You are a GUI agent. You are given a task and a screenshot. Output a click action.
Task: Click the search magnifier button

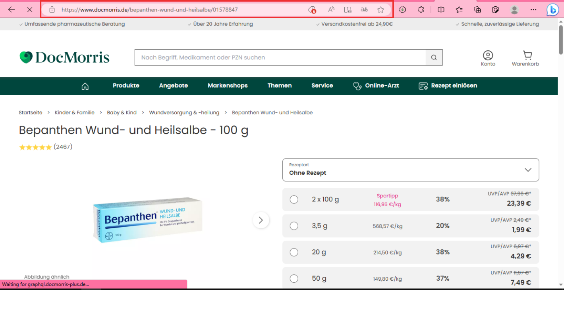[x=434, y=57]
